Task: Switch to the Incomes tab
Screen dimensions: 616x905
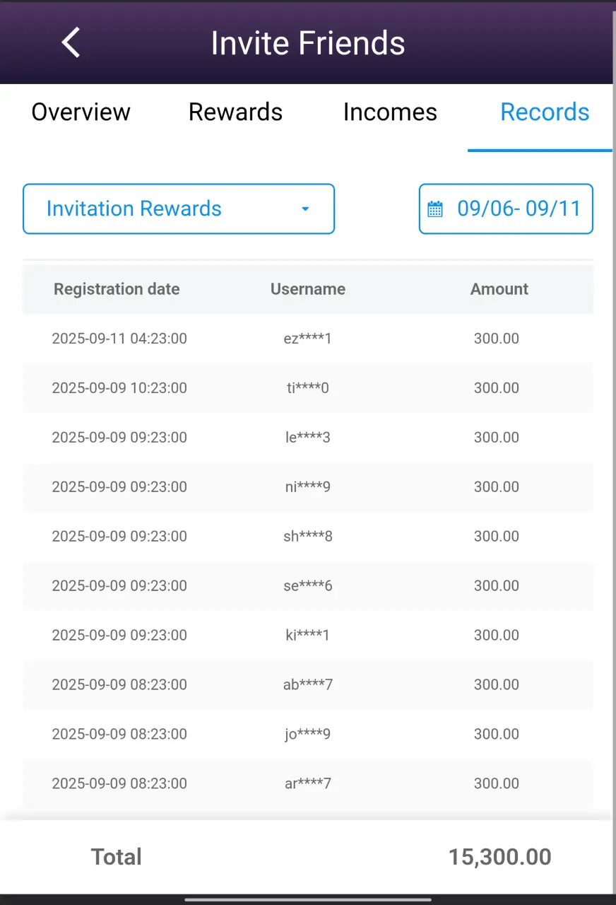Action: click(x=390, y=112)
